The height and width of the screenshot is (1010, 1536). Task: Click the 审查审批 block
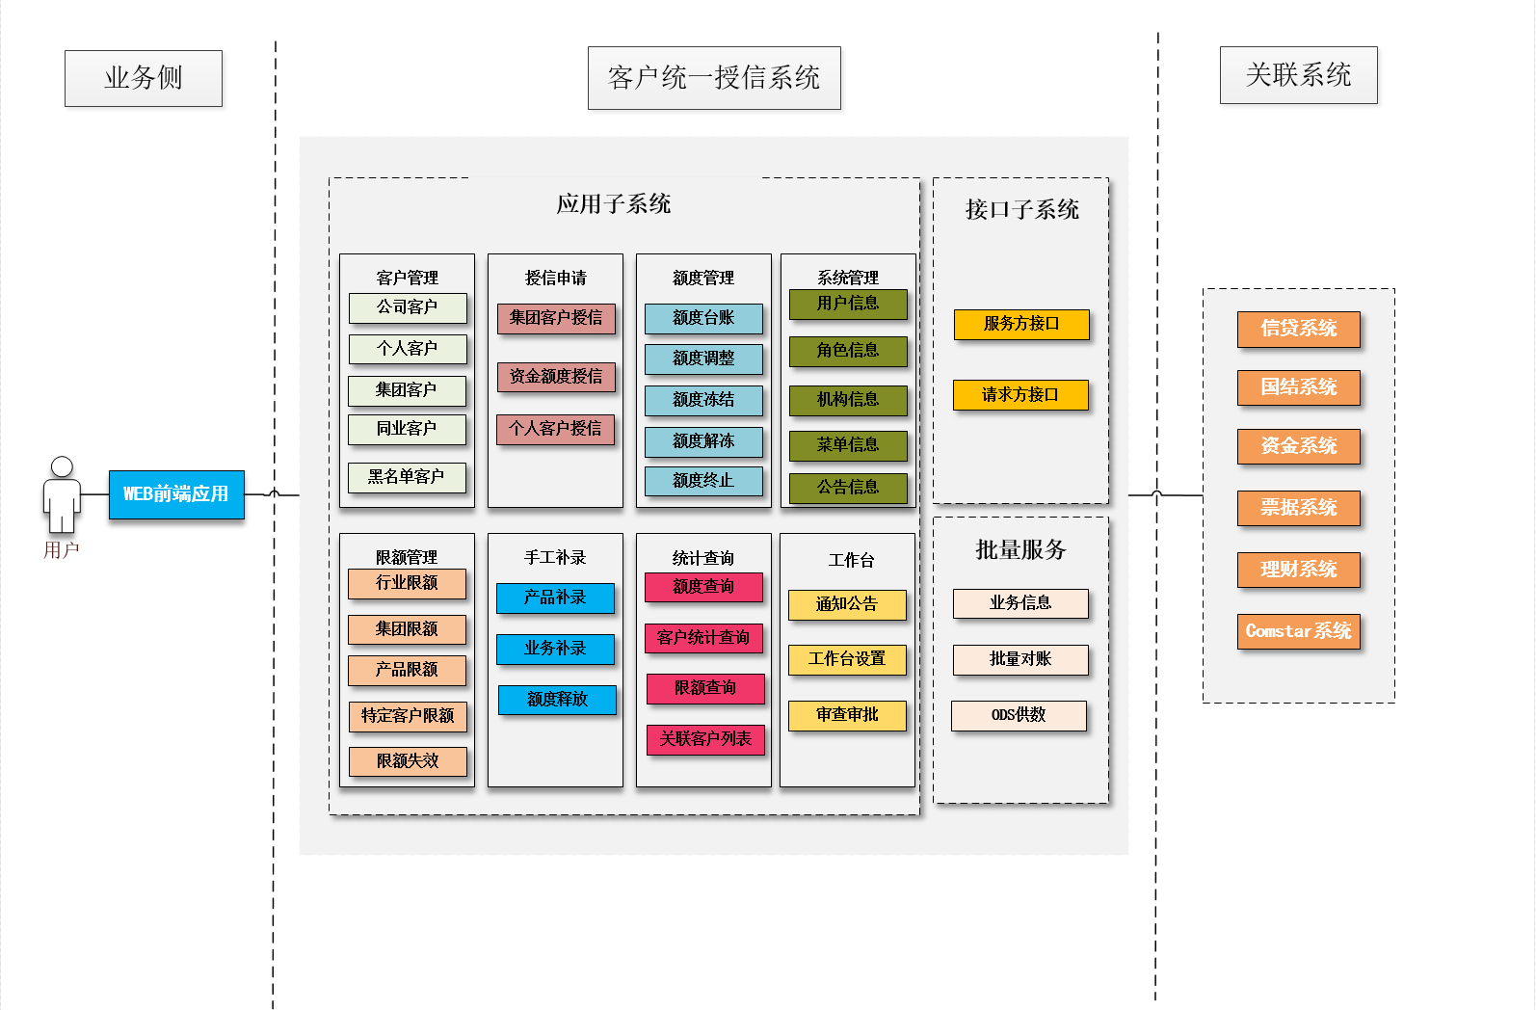click(847, 715)
